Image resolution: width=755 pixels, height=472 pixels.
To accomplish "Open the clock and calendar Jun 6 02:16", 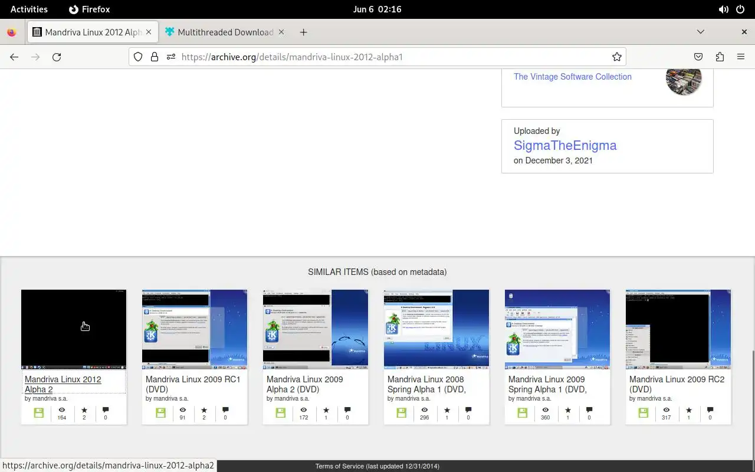I will click(377, 9).
